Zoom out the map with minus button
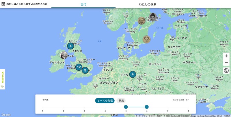 [226, 63]
